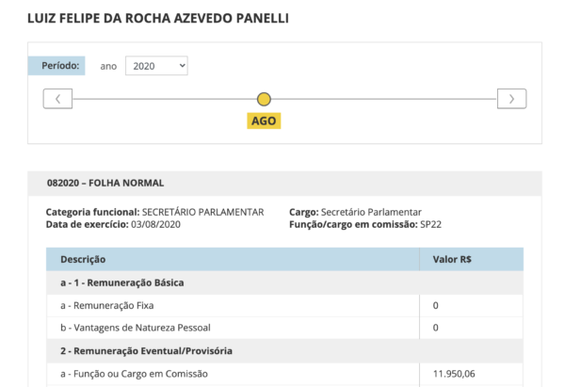Click the yellow month slider handle
The height and width of the screenshot is (387, 565).
(x=264, y=99)
